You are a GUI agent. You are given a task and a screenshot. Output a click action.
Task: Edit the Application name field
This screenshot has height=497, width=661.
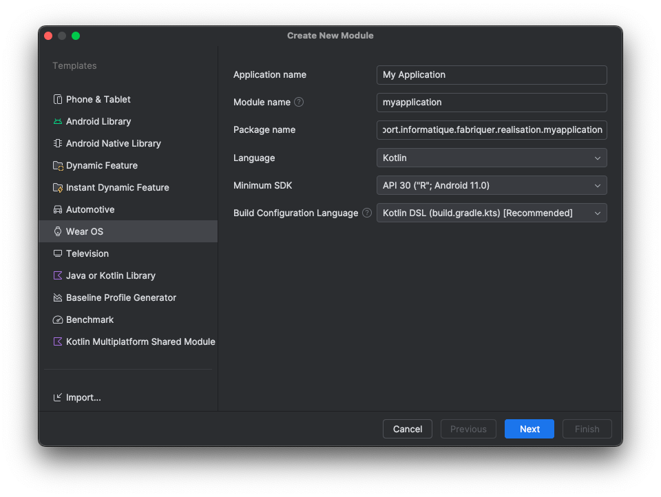point(491,74)
